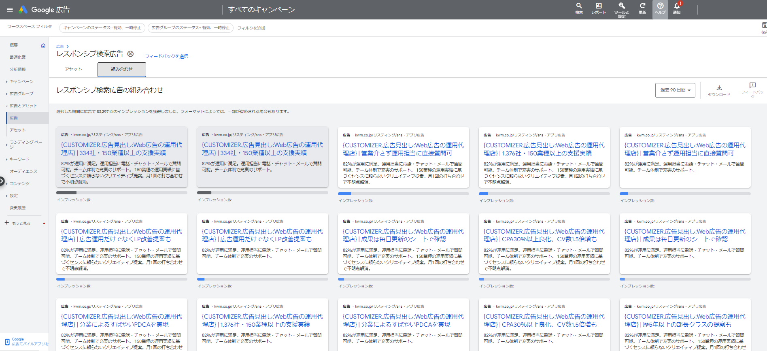Select 最適化案 in the sidebar

click(x=18, y=57)
